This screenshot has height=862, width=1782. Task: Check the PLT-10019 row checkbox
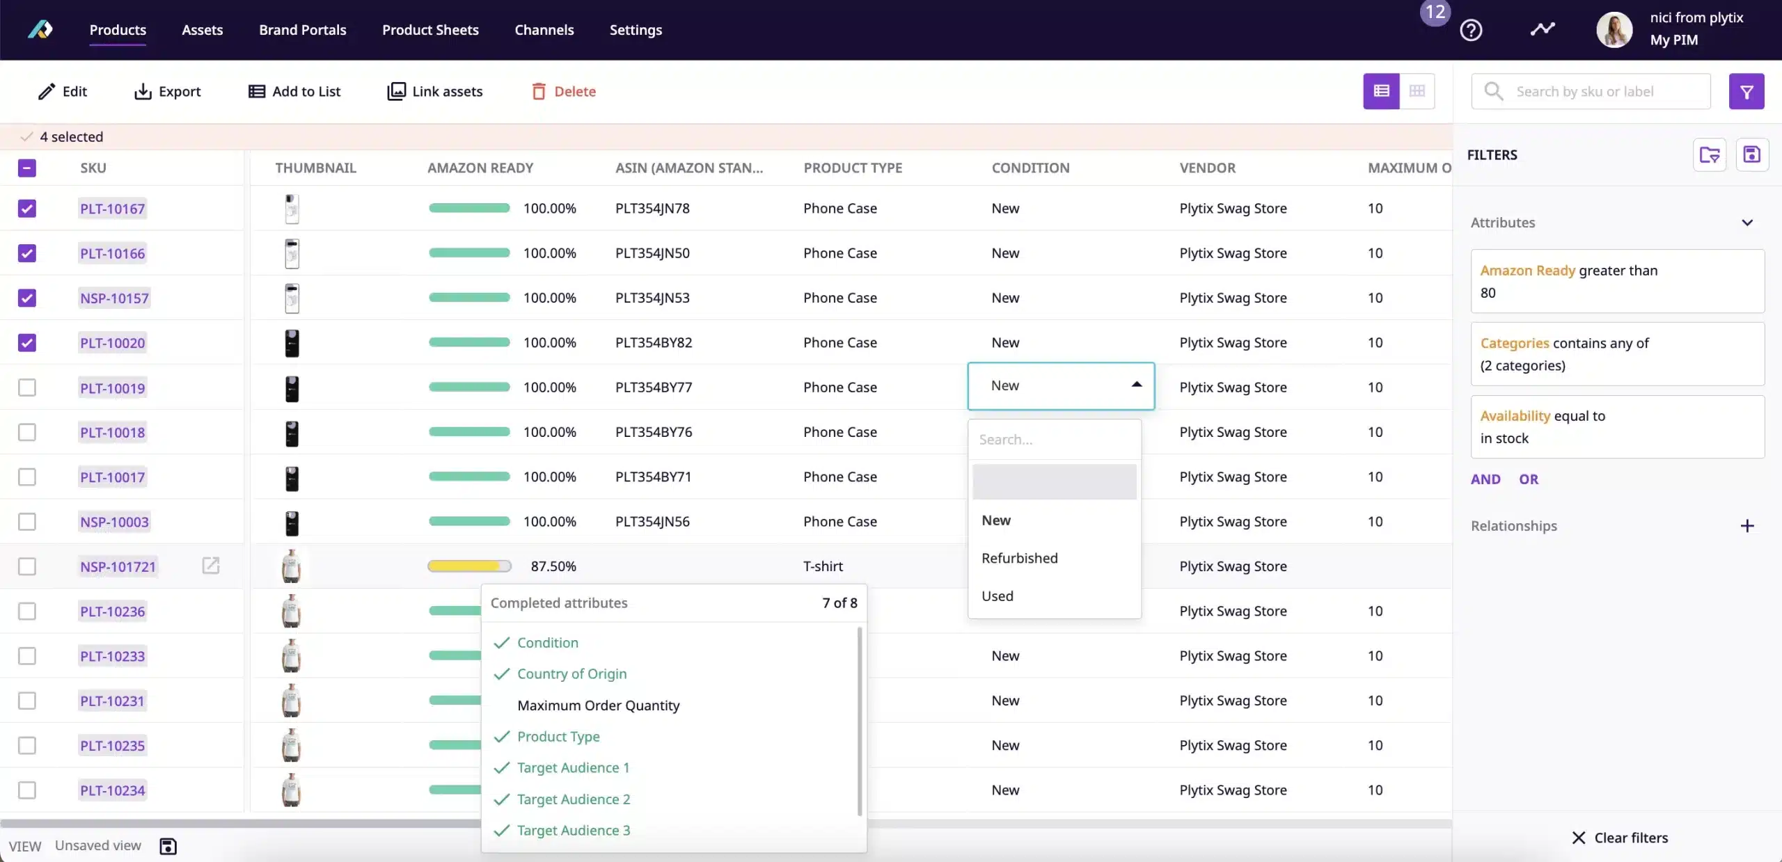coord(27,388)
